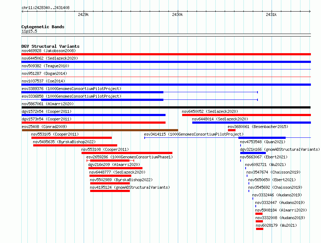This screenshot has height=243, width=321.
Task: Open nsv6450052 (Sedlazeck2020) label
Action: pyautogui.click(x=210, y=111)
